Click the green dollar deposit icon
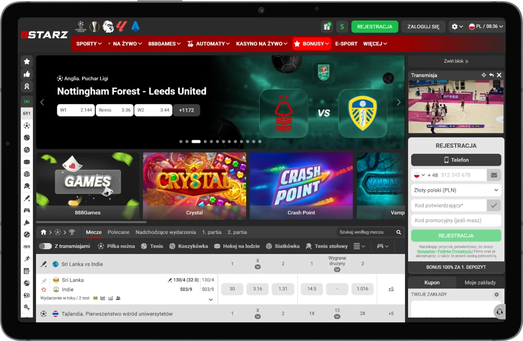This screenshot has height=341, width=523. tap(342, 27)
